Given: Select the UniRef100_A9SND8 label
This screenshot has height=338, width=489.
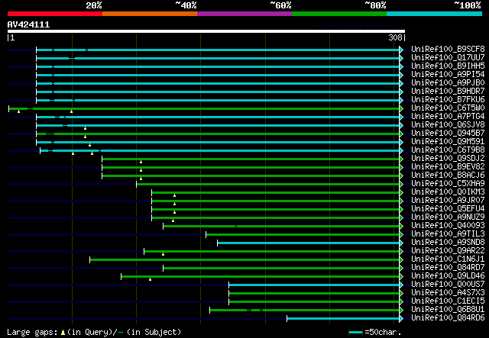Looking at the screenshot, I should (x=448, y=243).
